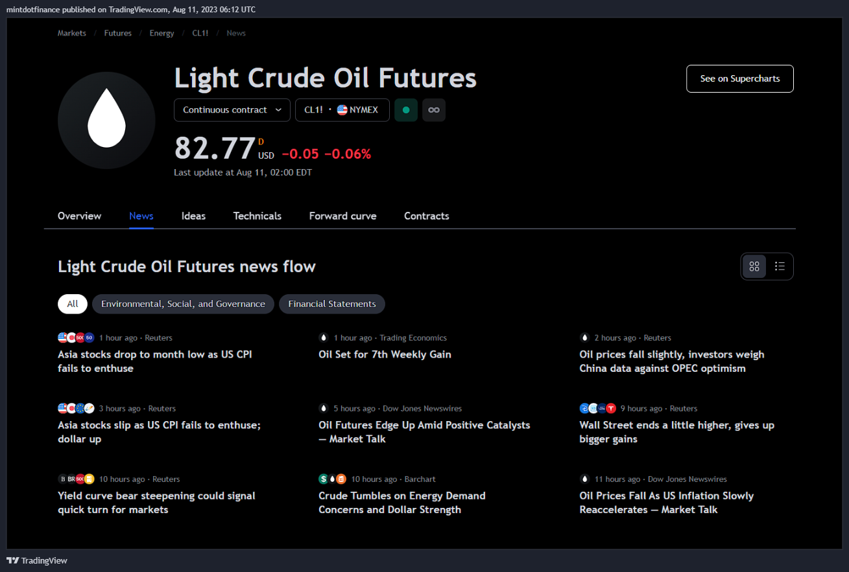
Task: Go to CL1! breadcrumb link
Action: pos(200,33)
